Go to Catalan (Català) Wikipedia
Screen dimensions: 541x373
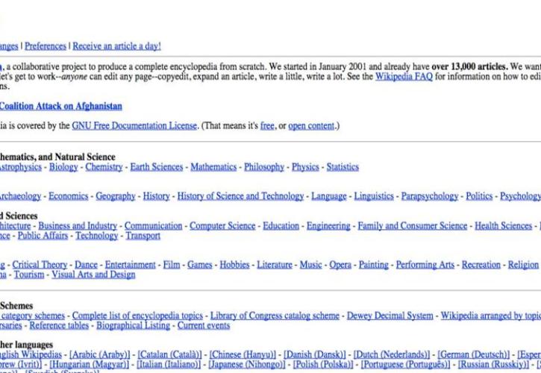click(169, 354)
